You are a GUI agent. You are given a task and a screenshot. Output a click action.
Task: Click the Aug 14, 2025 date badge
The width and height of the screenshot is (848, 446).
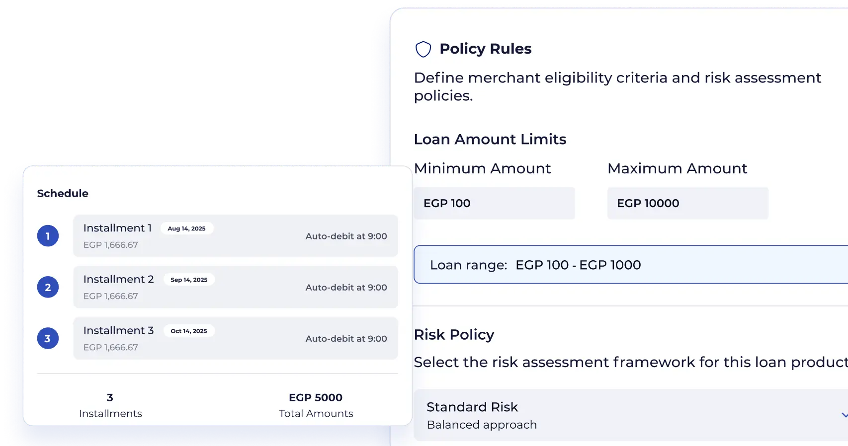(x=186, y=228)
